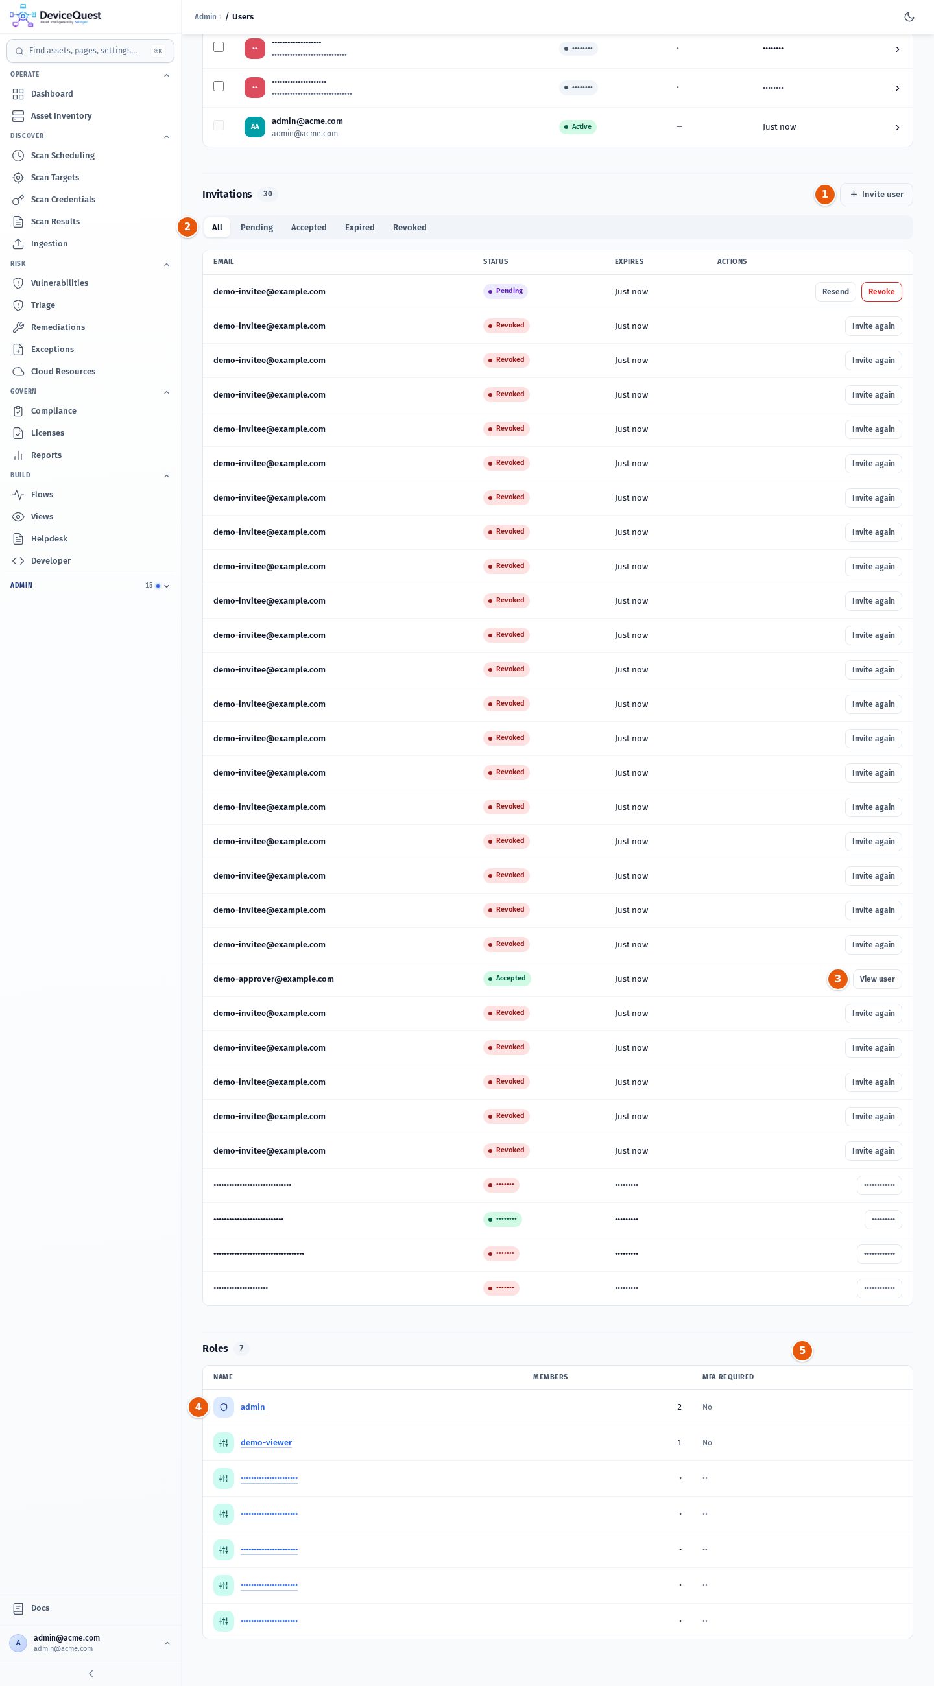Open the Docs icon
This screenshot has height=1686, width=934.
[18, 1608]
